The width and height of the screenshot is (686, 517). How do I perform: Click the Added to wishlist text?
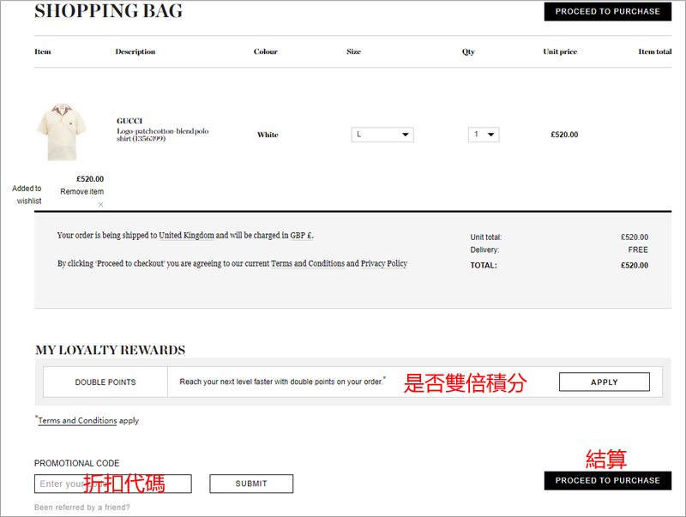[x=27, y=195]
